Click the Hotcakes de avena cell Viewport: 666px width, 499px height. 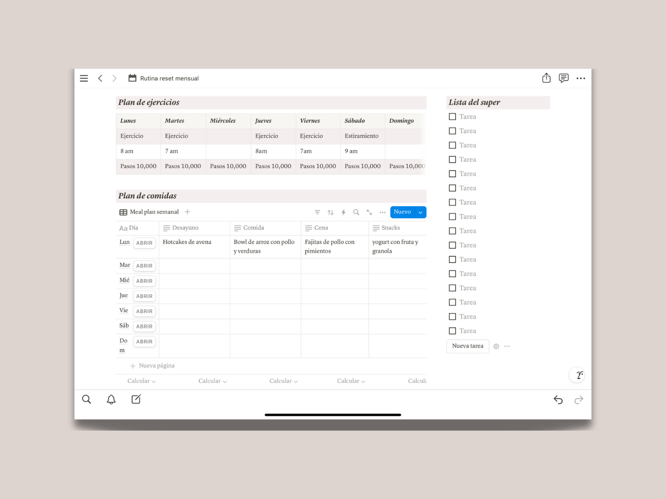click(194, 247)
